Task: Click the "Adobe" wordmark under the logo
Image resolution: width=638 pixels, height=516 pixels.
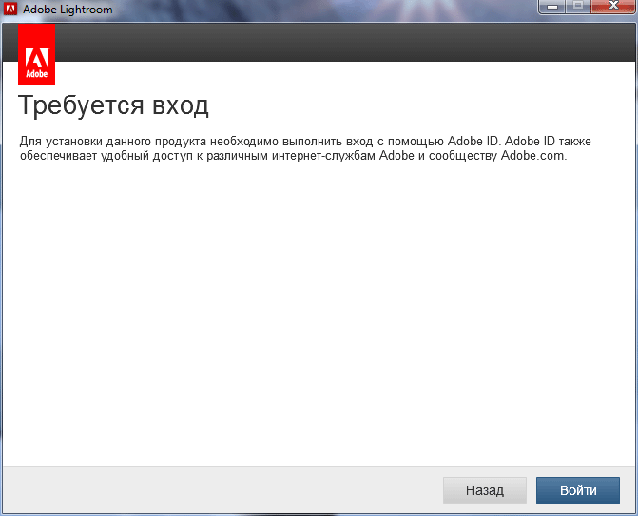Action: tap(36, 73)
